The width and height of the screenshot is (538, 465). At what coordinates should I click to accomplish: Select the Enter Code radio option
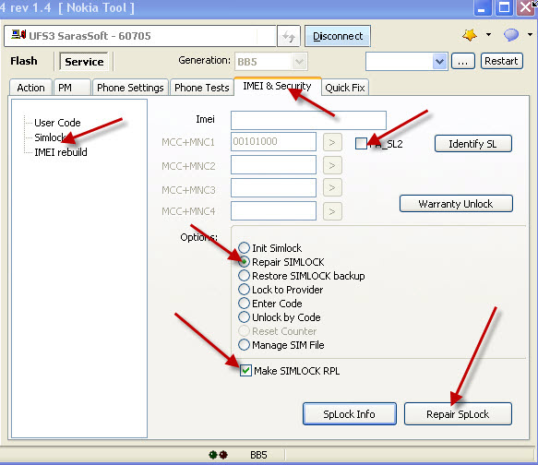pyautogui.click(x=244, y=304)
